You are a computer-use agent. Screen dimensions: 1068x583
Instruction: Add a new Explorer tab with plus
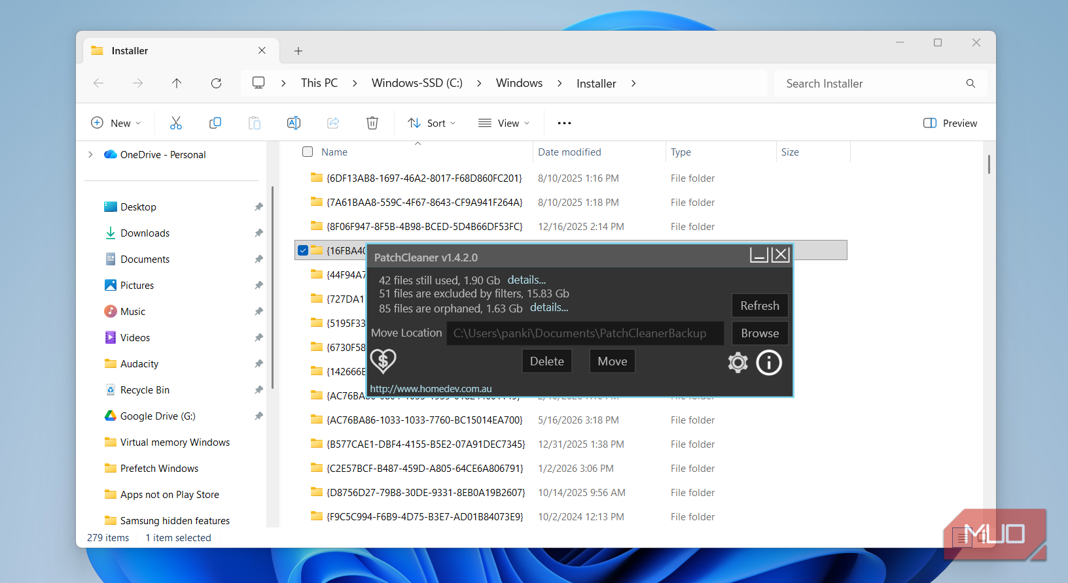[x=298, y=51]
